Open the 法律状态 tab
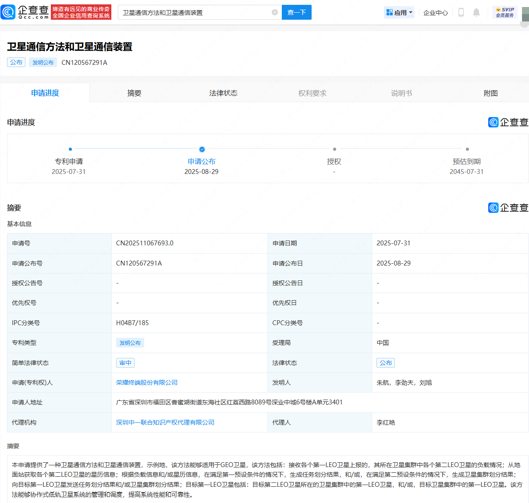Image resolution: width=529 pixels, height=503 pixels. pos(223,93)
